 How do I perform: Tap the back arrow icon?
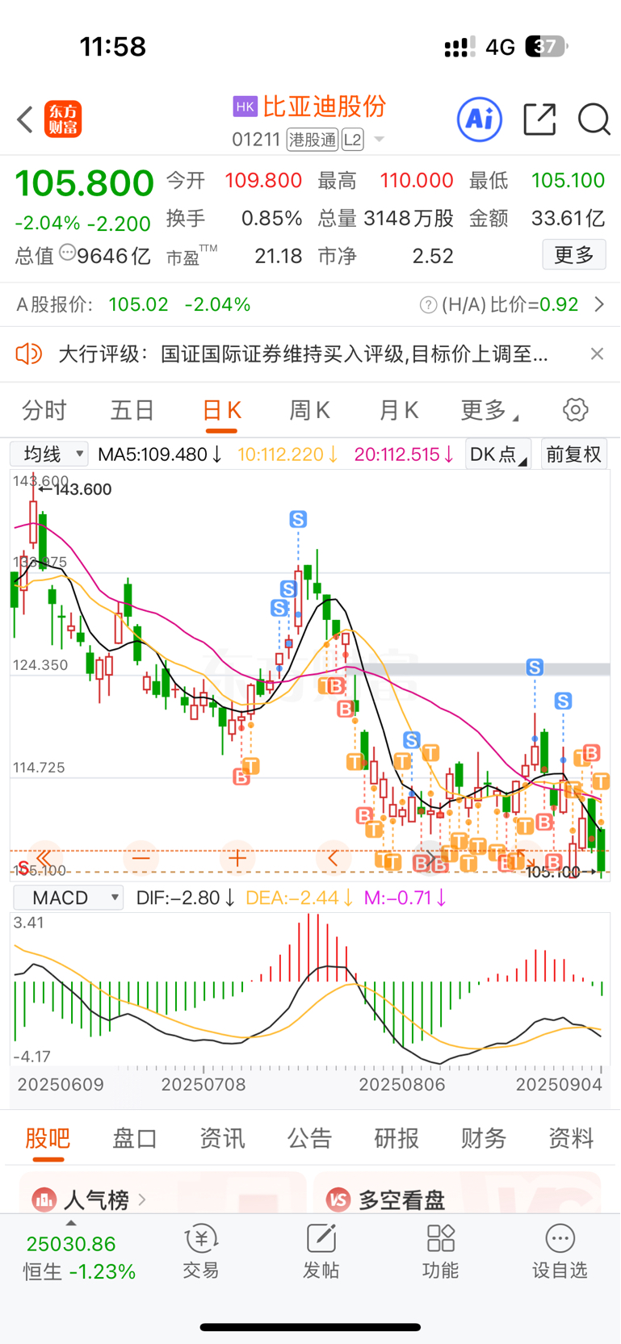[25, 119]
